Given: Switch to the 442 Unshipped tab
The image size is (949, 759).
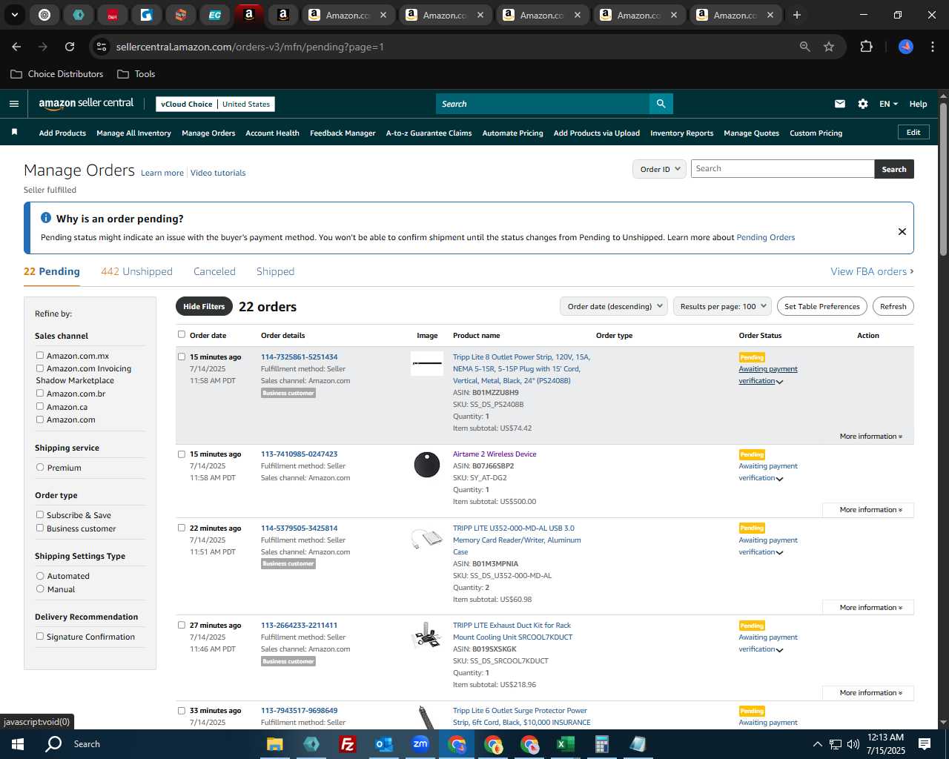Looking at the screenshot, I should 136,271.
